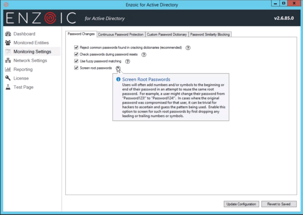Toggle the Screen root passwords checkbox
The image size is (303, 215).
(76, 68)
